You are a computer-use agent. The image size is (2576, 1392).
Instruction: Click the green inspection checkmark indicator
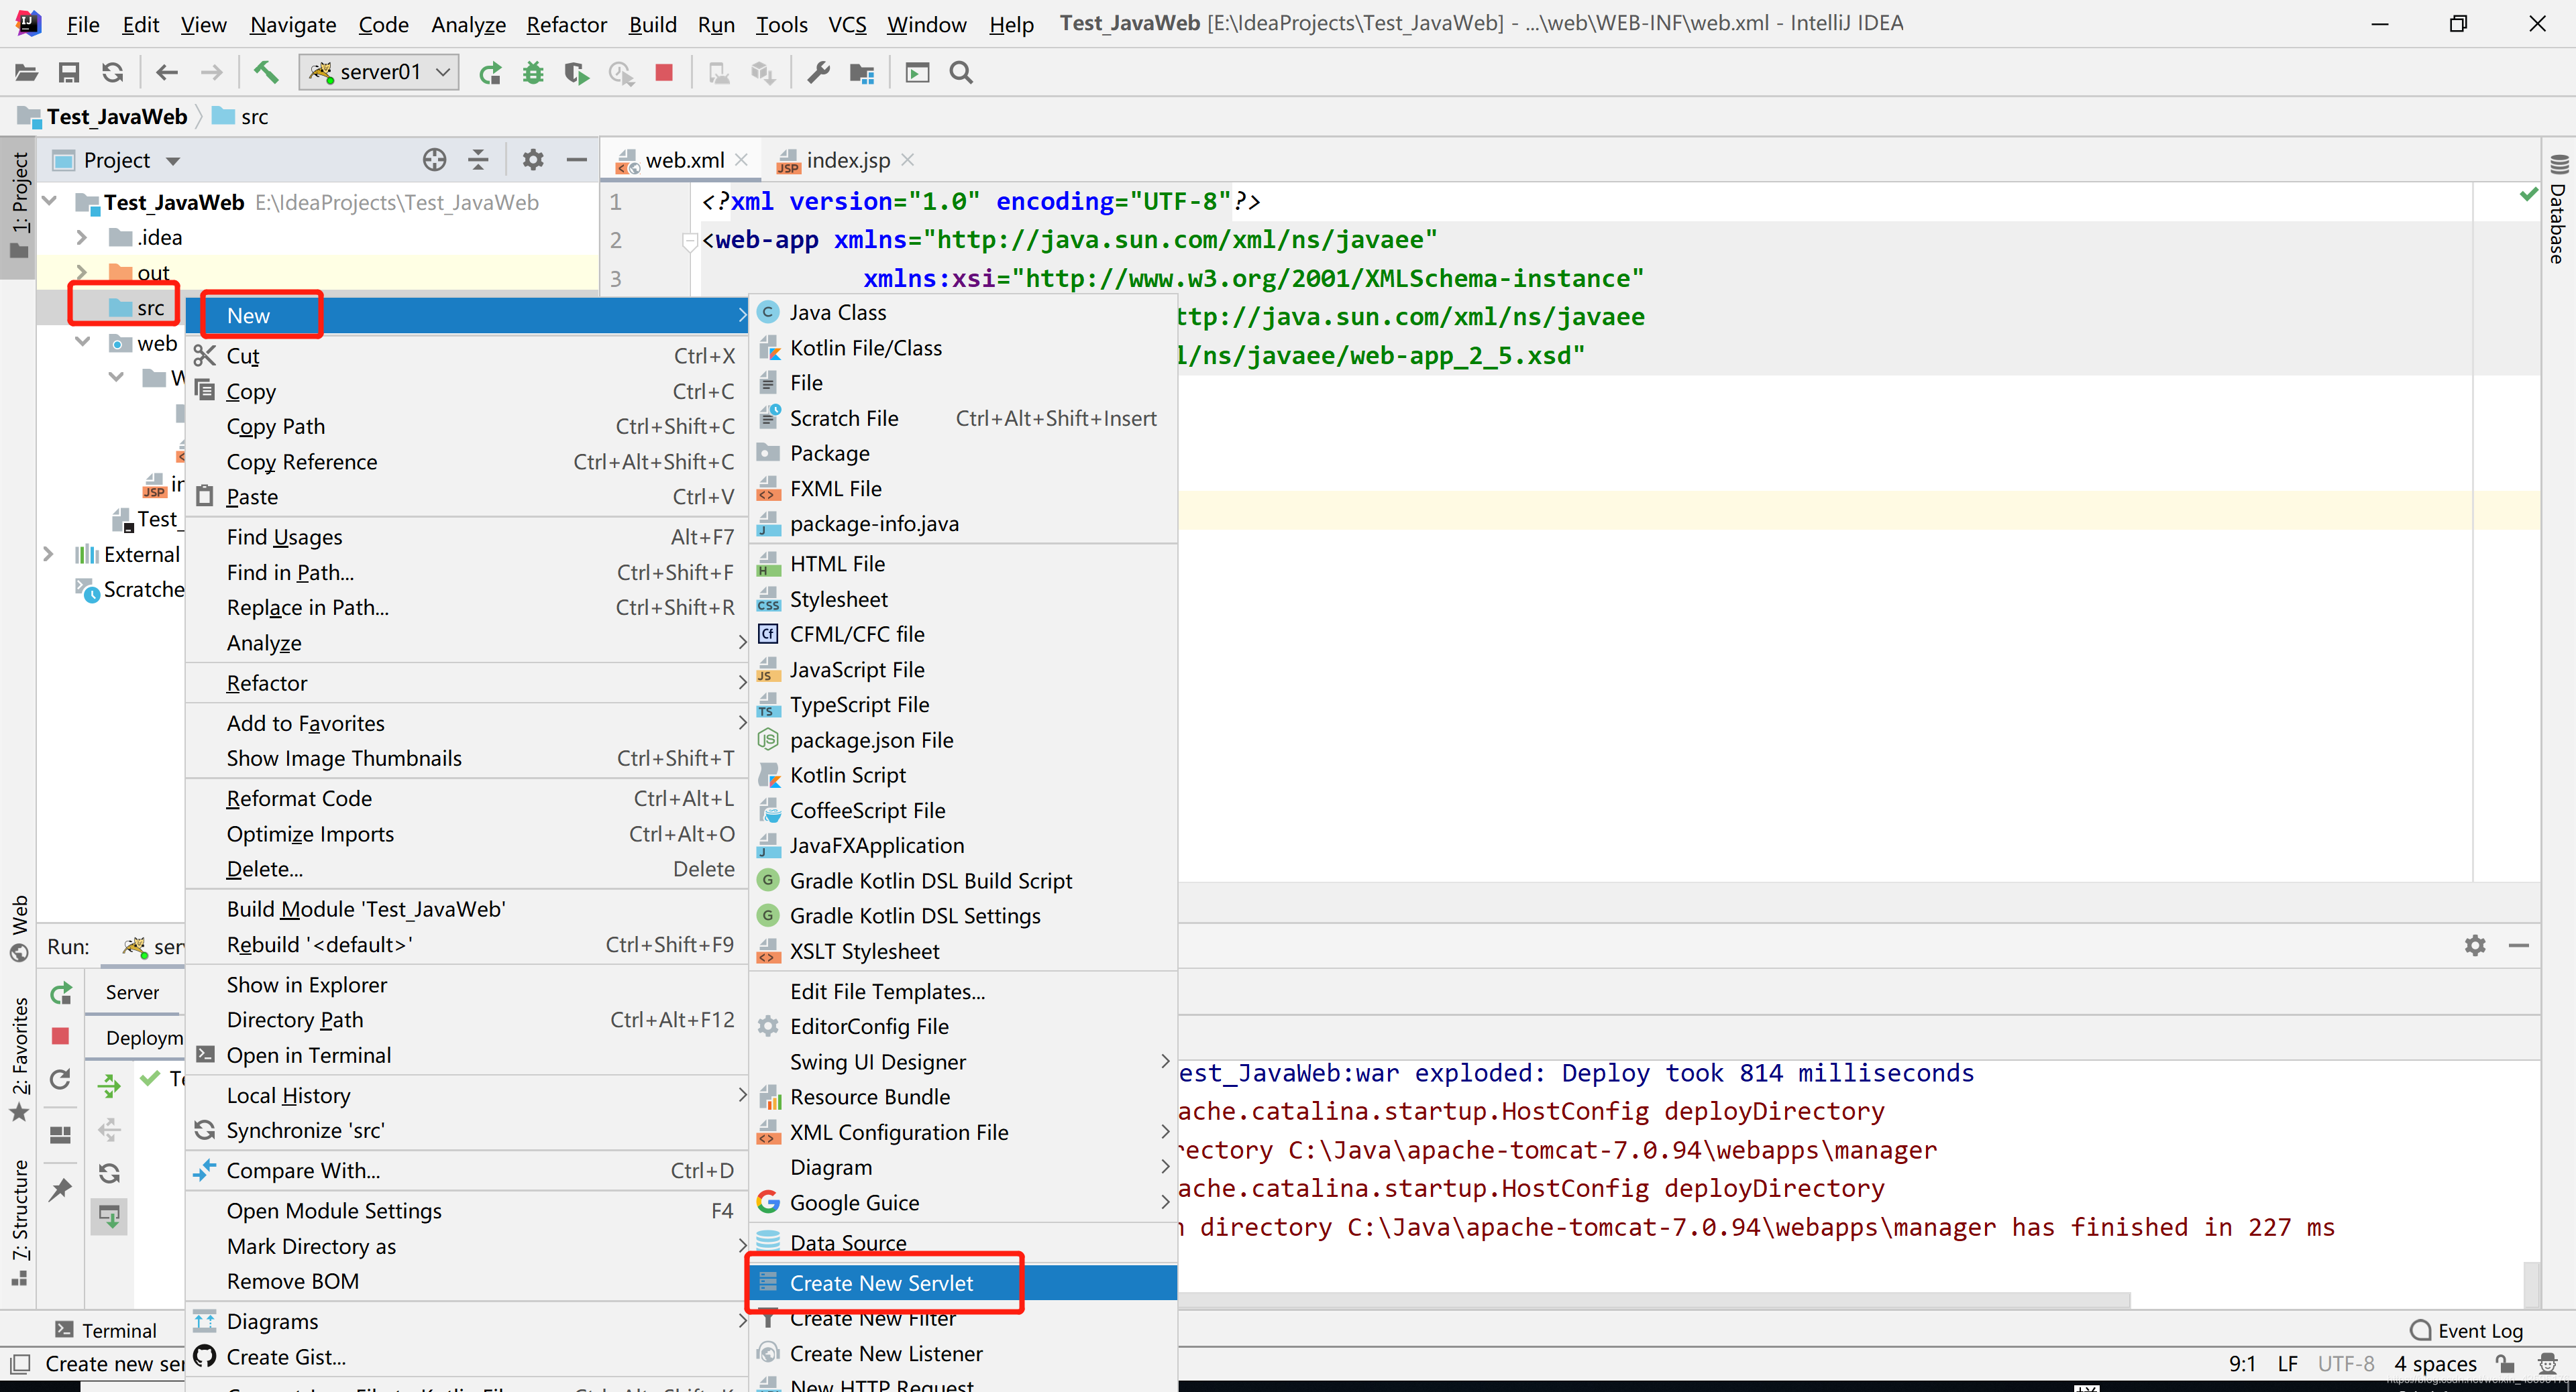click(2528, 194)
